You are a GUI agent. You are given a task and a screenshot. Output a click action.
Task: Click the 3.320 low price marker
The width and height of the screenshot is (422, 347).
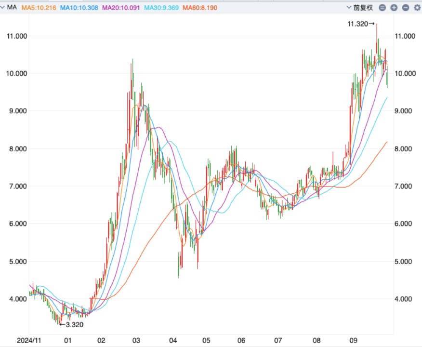tap(72, 324)
